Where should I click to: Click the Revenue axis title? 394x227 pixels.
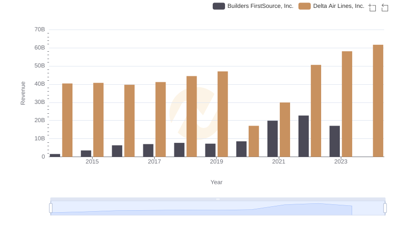pos(23,93)
